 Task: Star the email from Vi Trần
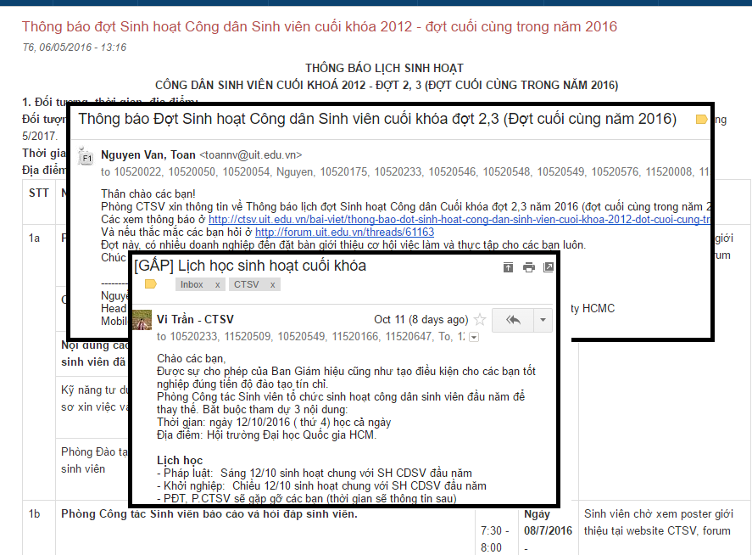coord(480,320)
